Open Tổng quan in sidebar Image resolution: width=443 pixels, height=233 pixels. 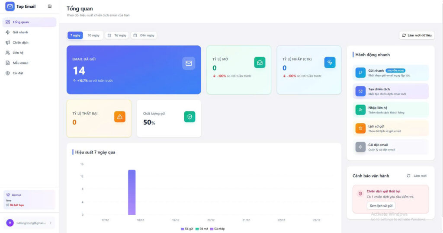click(29, 22)
